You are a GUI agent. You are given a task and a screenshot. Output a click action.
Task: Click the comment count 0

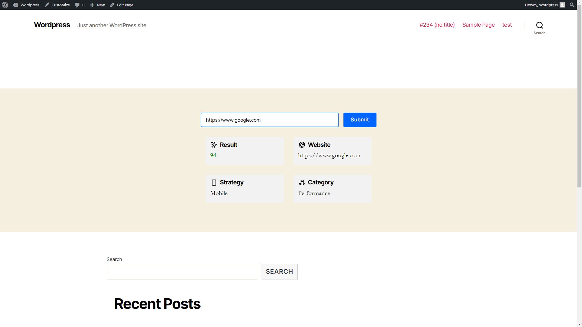click(83, 5)
